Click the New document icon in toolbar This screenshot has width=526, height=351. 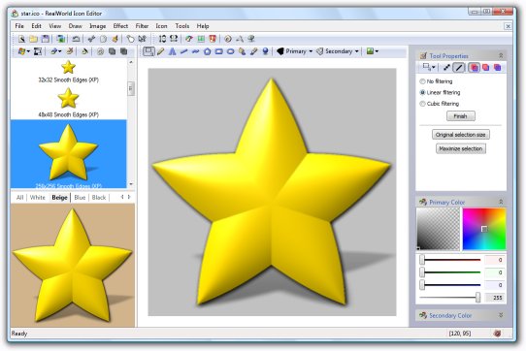pos(21,39)
